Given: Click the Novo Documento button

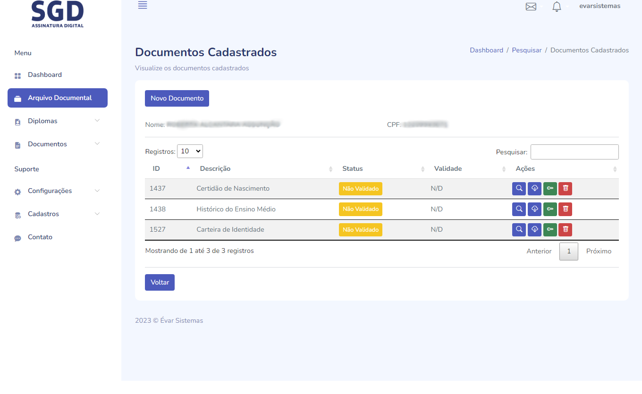Looking at the screenshot, I should point(177,99).
